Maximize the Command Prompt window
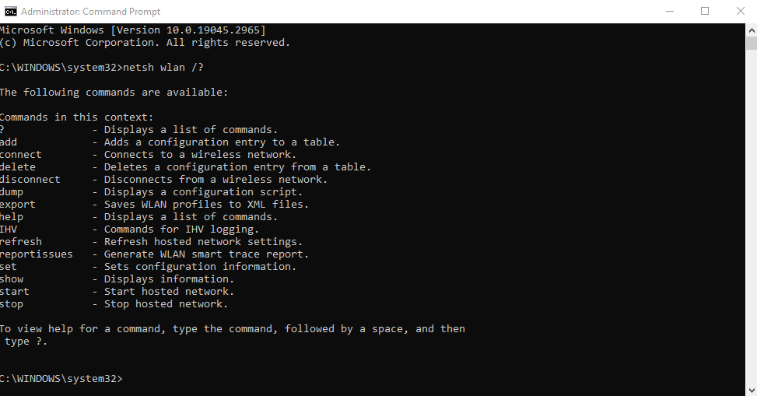The height and width of the screenshot is (396, 757). (x=705, y=12)
